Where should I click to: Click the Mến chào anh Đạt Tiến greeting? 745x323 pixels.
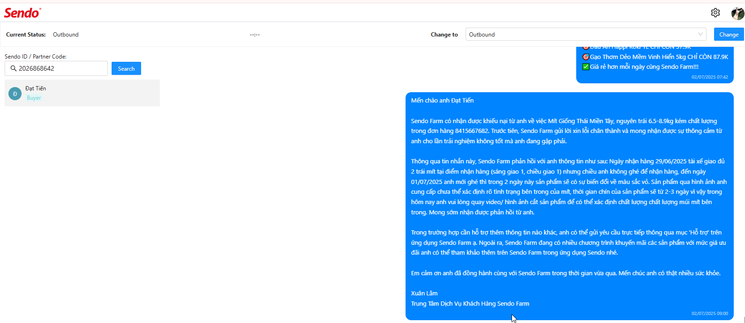[x=442, y=100]
